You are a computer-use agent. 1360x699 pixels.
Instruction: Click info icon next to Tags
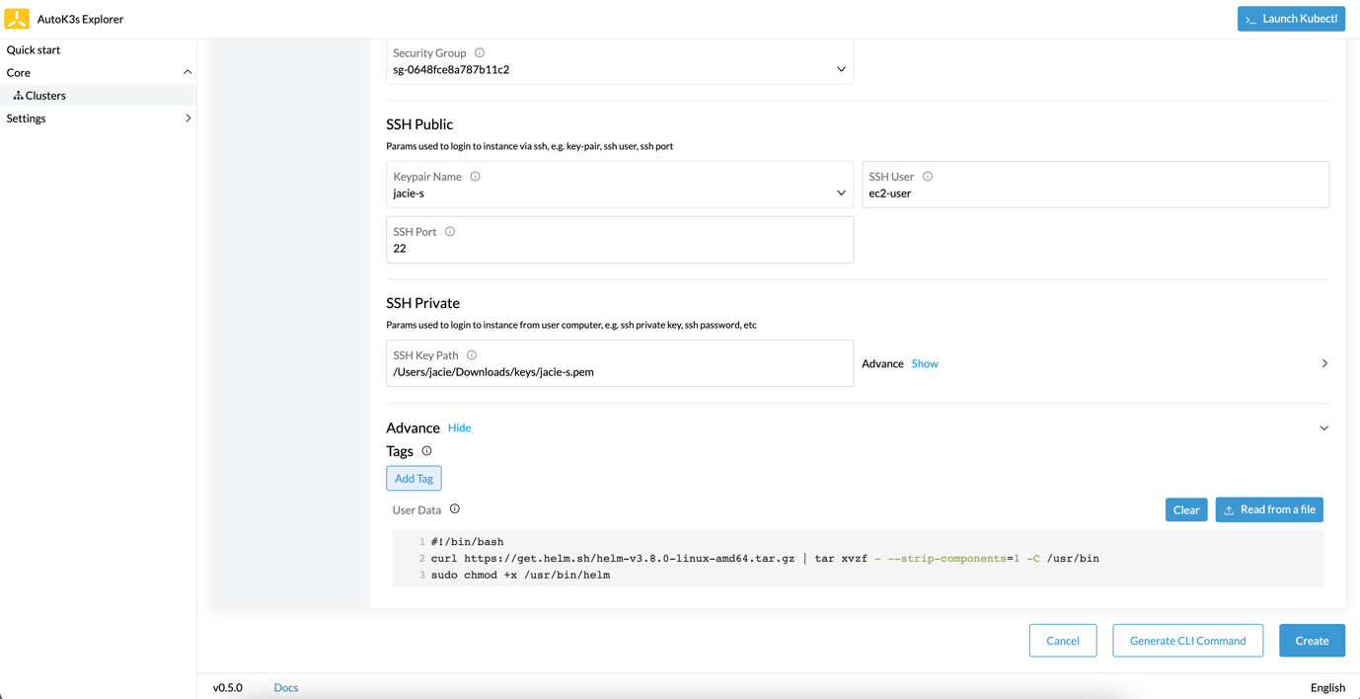(x=427, y=450)
